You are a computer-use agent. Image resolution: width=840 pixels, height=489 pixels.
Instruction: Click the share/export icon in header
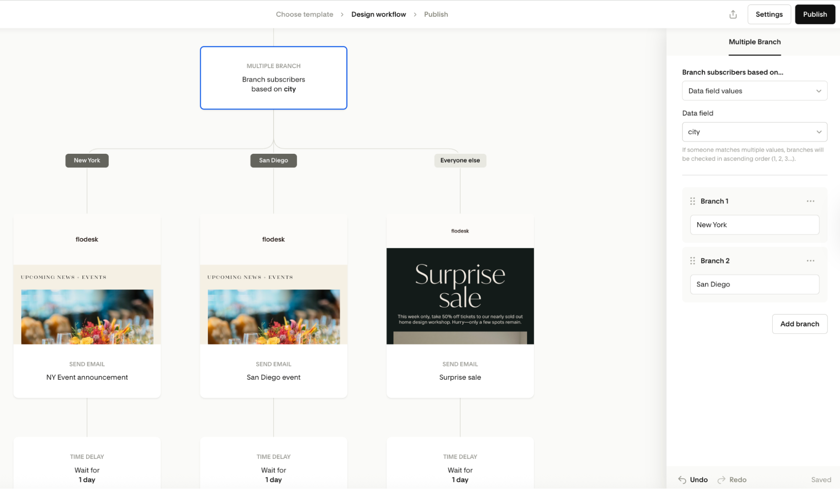pyautogui.click(x=733, y=14)
